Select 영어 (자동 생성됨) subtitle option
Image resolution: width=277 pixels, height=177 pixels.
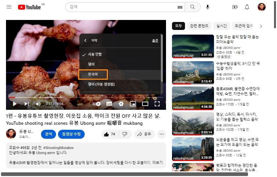pyautogui.click(x=120, y=84)
